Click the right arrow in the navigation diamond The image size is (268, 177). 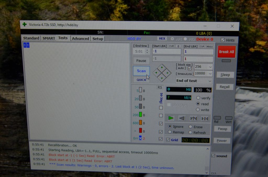pos(167,73)
